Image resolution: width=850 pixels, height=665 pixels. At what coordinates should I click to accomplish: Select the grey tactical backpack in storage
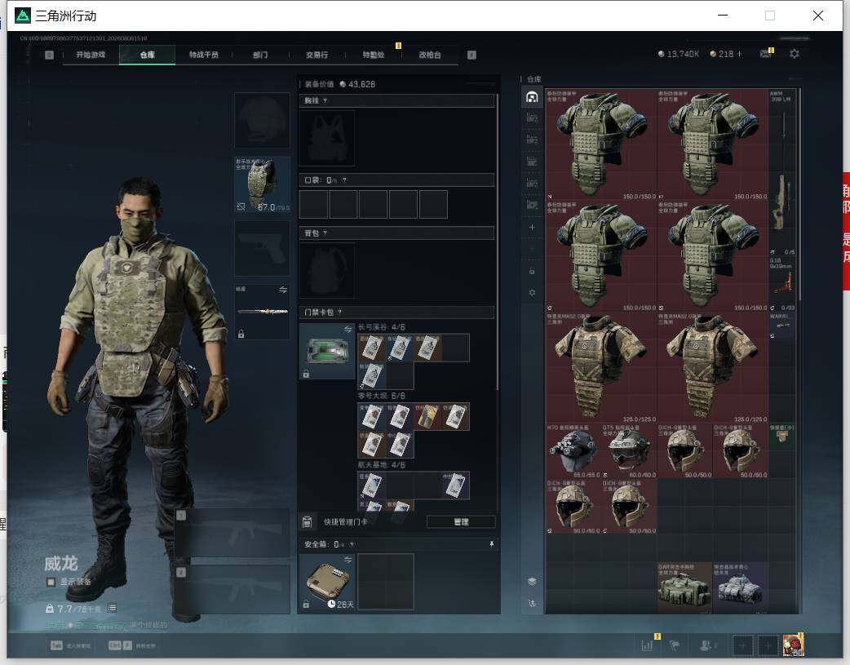tap(741, 588)
